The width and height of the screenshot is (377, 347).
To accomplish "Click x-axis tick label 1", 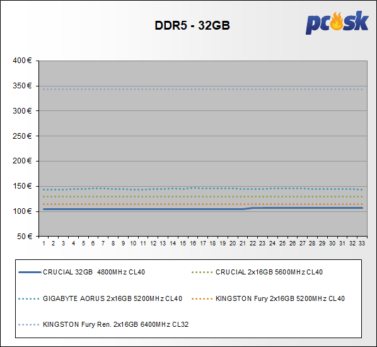I will [44, 244].
